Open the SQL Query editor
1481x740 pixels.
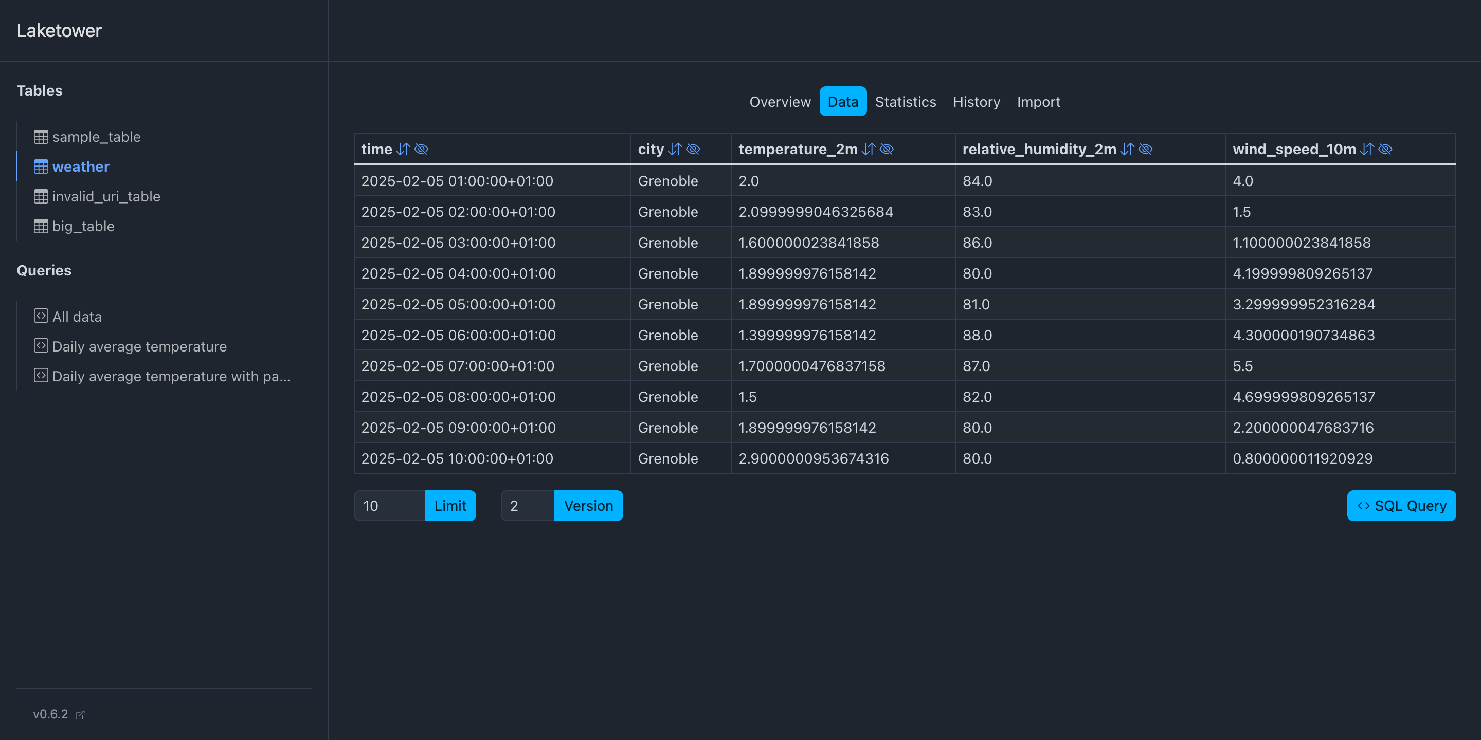1401,506
